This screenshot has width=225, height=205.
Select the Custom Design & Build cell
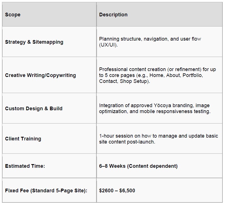click(34, 109)
